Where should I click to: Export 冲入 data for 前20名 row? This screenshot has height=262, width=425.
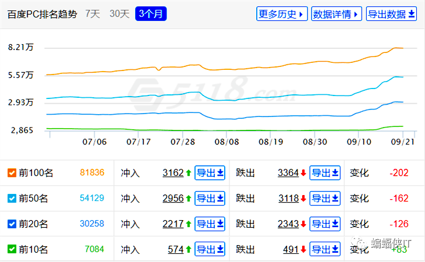click(210, 224)
